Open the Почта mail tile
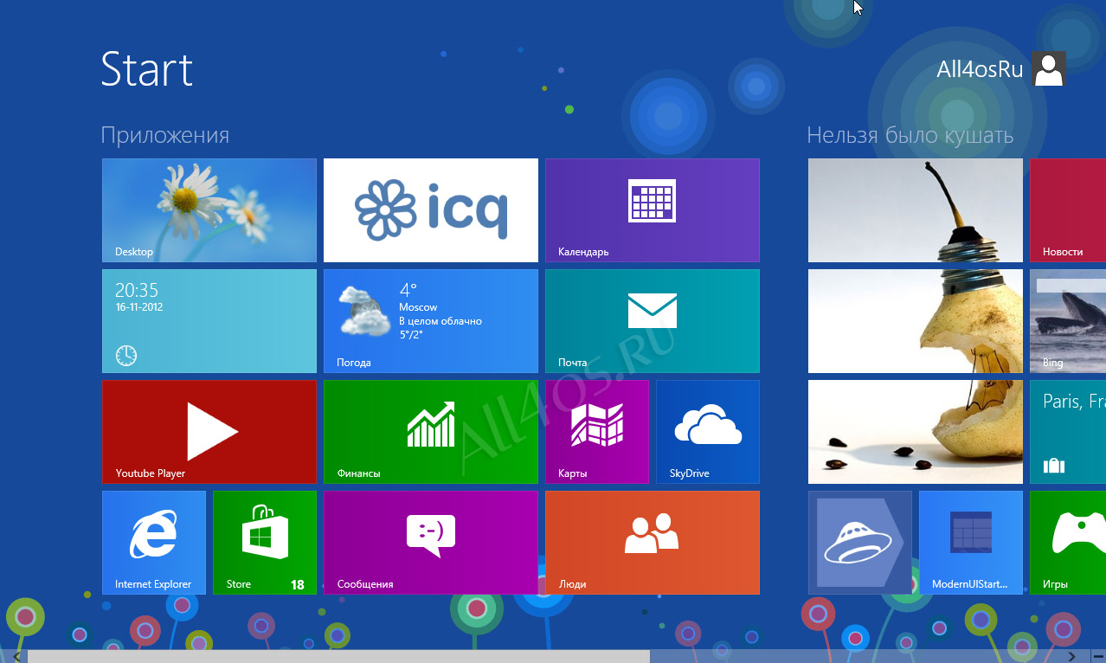Image resolution: width=1106 pixels, height=663 pixels. [653, 321]
